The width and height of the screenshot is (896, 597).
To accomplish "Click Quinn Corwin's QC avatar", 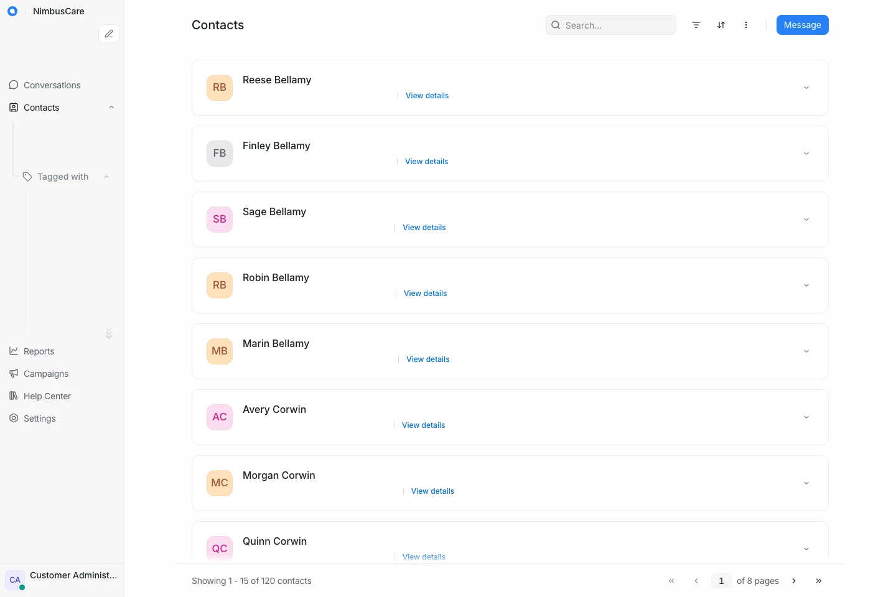I will point(220,549).
